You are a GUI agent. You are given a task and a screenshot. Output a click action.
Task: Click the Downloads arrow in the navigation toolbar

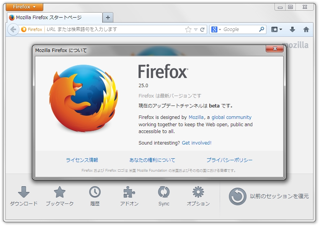tap(293, 29)
